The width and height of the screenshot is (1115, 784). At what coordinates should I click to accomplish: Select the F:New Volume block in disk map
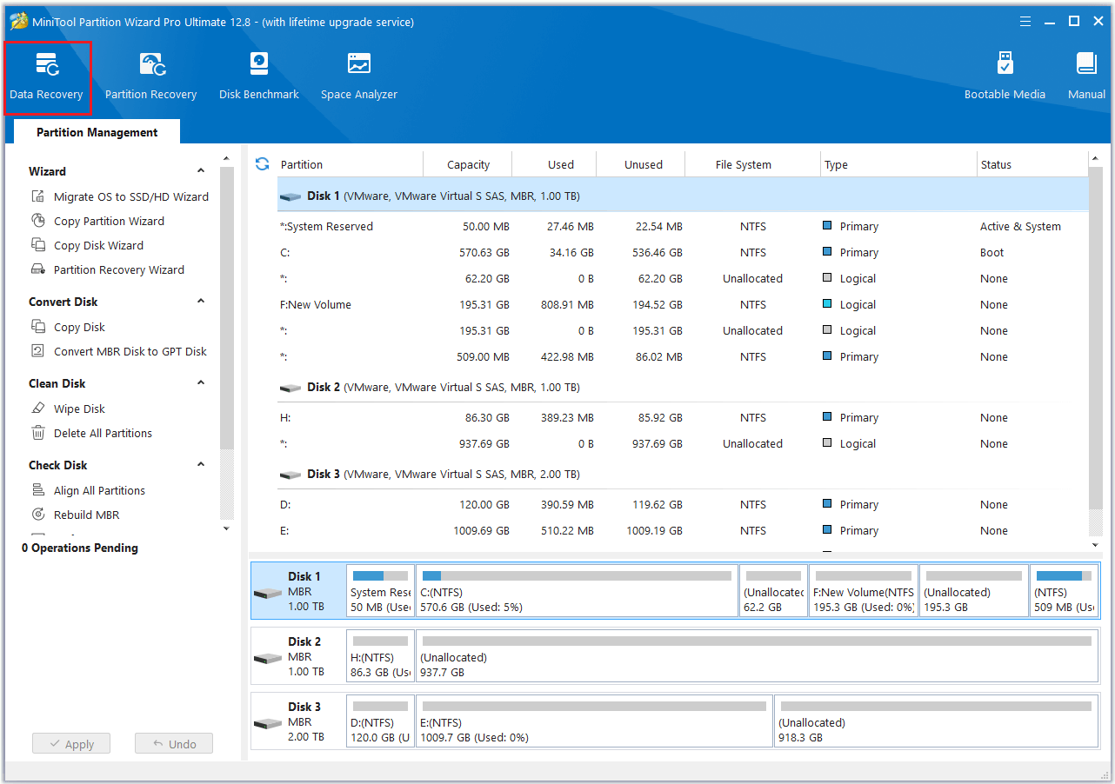(x=863, y=591)
